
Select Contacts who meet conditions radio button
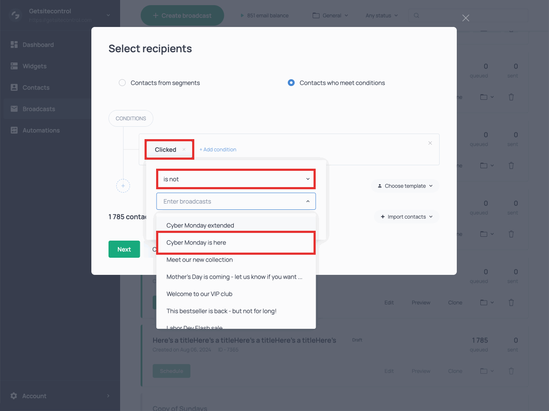[291, 83]
